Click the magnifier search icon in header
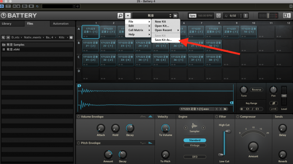The image size is (293, 164). click(120, 15)
